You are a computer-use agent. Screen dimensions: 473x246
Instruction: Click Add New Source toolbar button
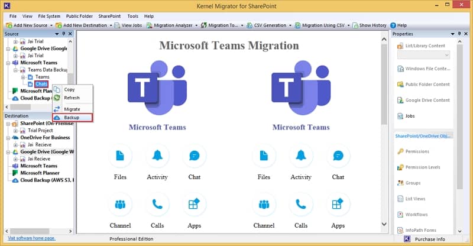(27, 25)
